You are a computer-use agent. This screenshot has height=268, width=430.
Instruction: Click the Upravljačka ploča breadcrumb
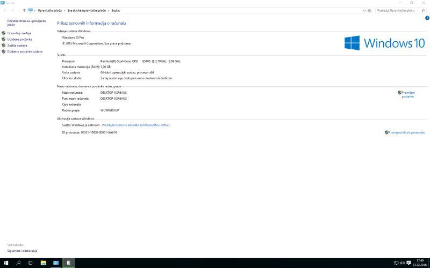pyautogui.click(x=49, y=10)
